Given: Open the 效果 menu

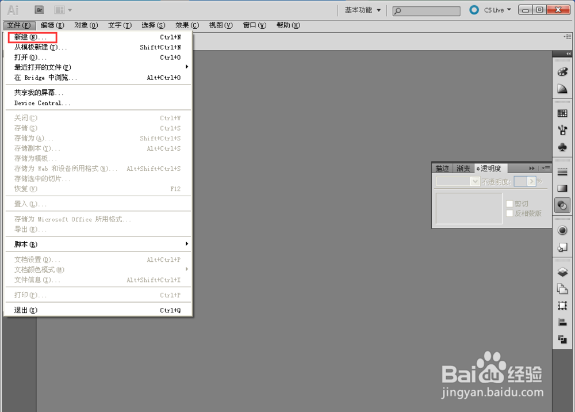Looking at the screenshot, I should [187, 25].
